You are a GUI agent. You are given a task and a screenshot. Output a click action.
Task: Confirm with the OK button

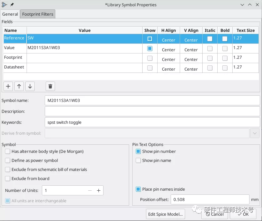point(243,214)
